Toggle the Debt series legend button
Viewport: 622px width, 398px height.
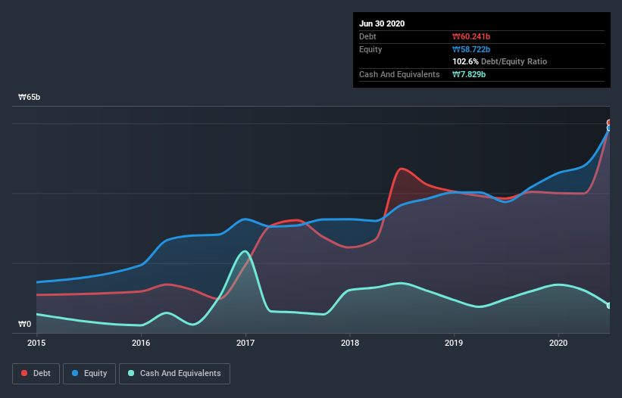[36, 374]
